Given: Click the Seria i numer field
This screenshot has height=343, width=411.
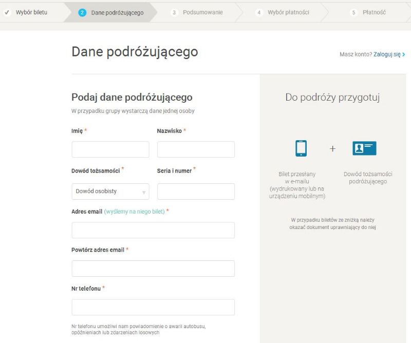Looking at the screenshot, I should (x=196, y=192).
